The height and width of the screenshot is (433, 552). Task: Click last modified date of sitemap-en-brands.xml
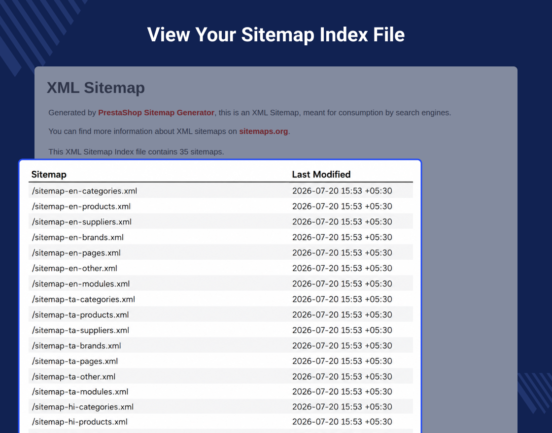point(342,237)
